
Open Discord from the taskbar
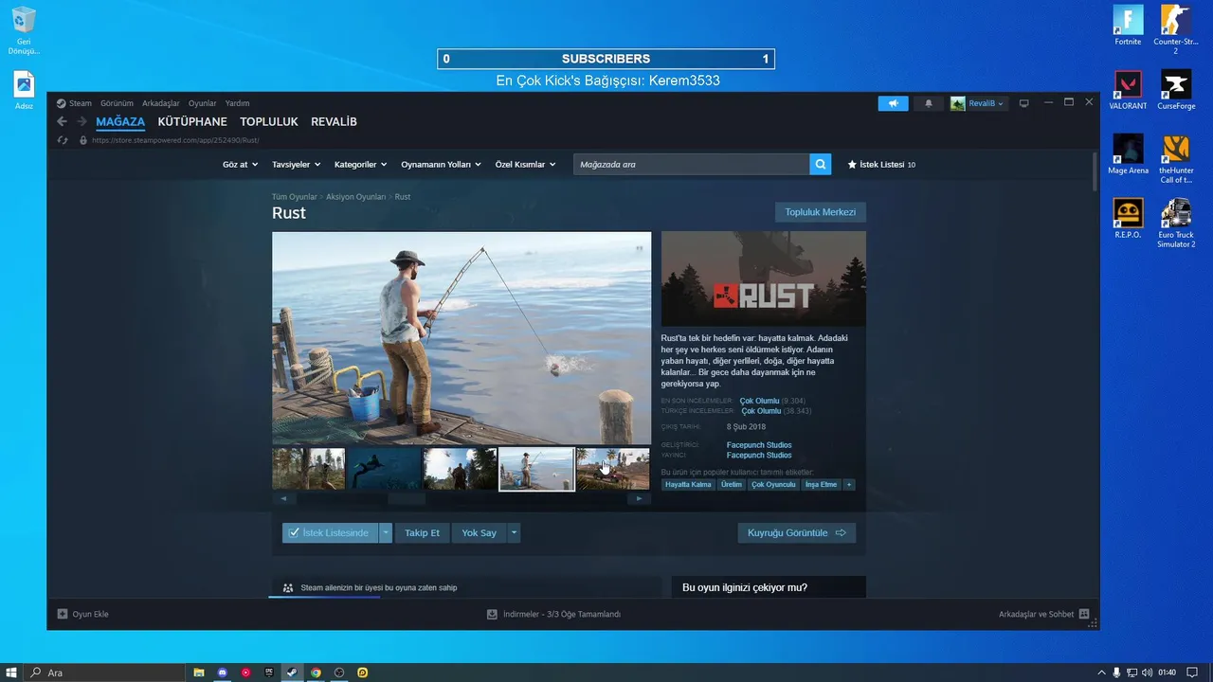click(x=223, y=673)
